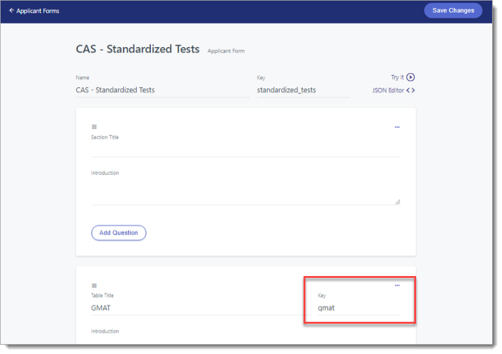Click the Key field containing gmat
Image resolution: width=502 pixels, height=354 pixels.
click(359, 308)
